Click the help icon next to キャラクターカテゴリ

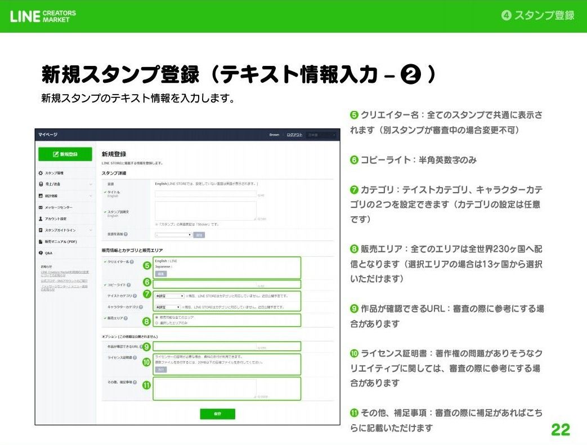(x=141, y=307)
